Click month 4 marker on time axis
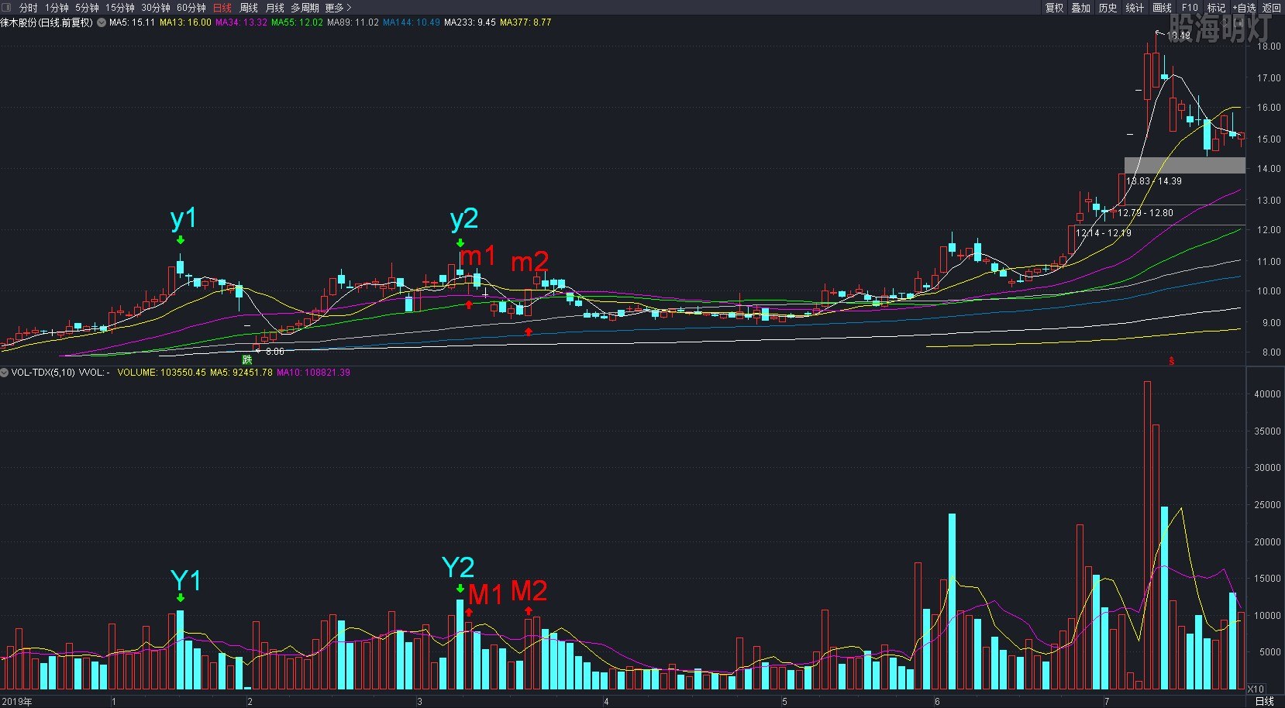The height and width of the screenshot is (708, 1285). (x=606, y=702)
